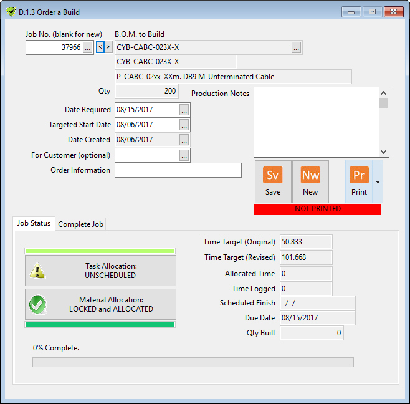Viewport: 410px width, 404px height.
Task: Click the Print icon button
Action: click(x=359, y=175)
